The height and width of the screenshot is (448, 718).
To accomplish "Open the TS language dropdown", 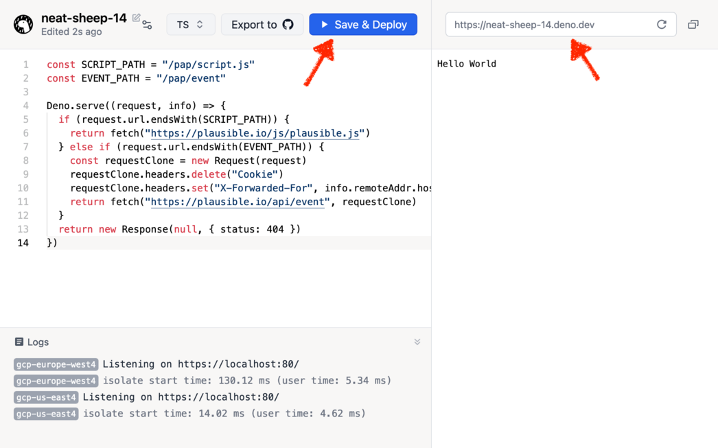I will coord(190,25).
